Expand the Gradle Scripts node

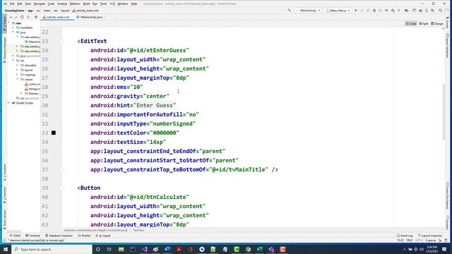pos(9,103)
